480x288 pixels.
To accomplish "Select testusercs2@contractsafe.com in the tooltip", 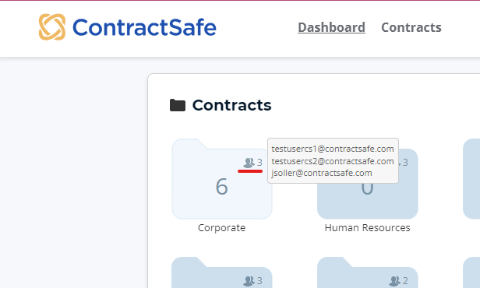I will (333, 161).
